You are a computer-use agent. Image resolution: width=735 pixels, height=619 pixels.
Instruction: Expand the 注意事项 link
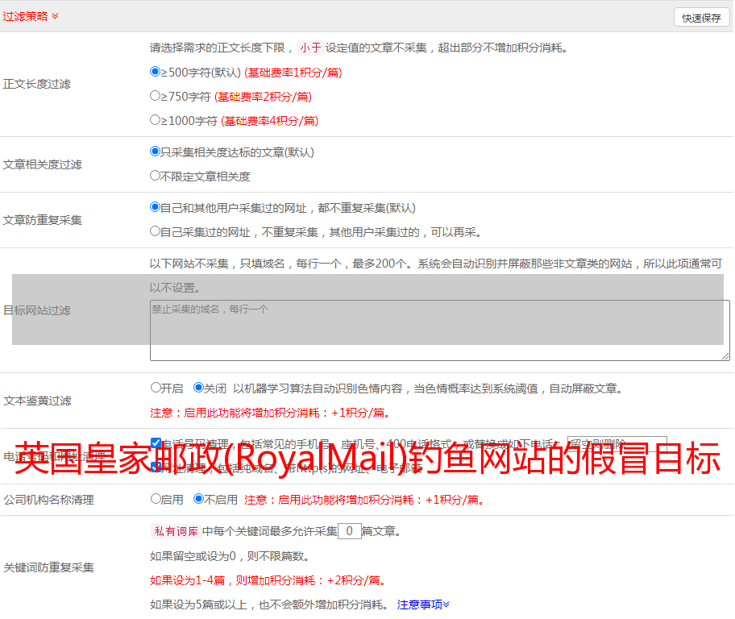(x=423, y=604)
